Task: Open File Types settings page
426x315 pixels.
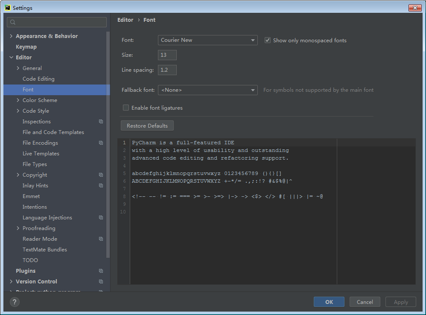Action: click(35, 164)
